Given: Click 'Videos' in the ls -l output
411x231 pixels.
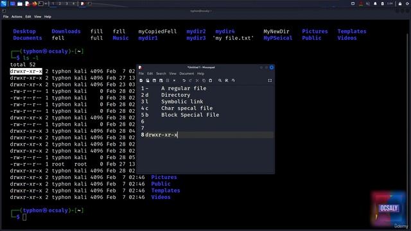Looking at the screenshot, I should (161, 197).
